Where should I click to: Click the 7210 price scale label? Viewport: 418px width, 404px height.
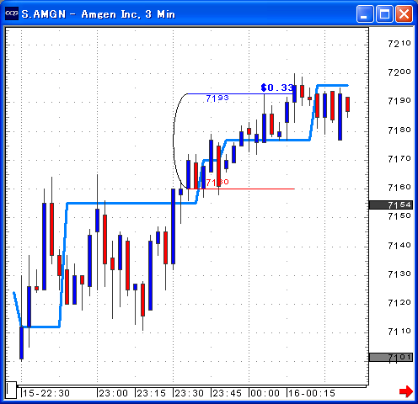pyautogui.click(x=399, y=44)
